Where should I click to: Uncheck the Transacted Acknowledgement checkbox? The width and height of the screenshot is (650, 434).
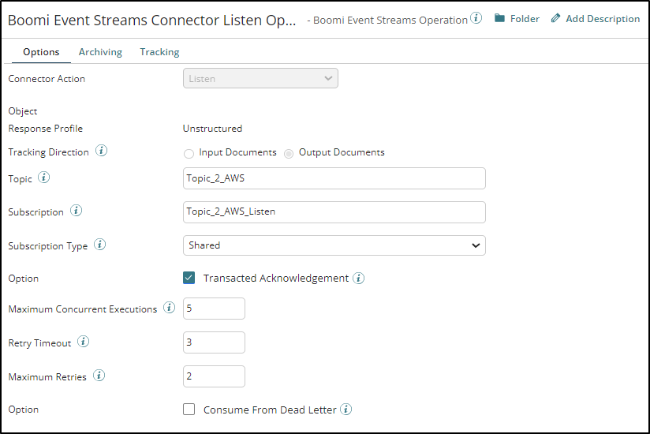[189, 278]
